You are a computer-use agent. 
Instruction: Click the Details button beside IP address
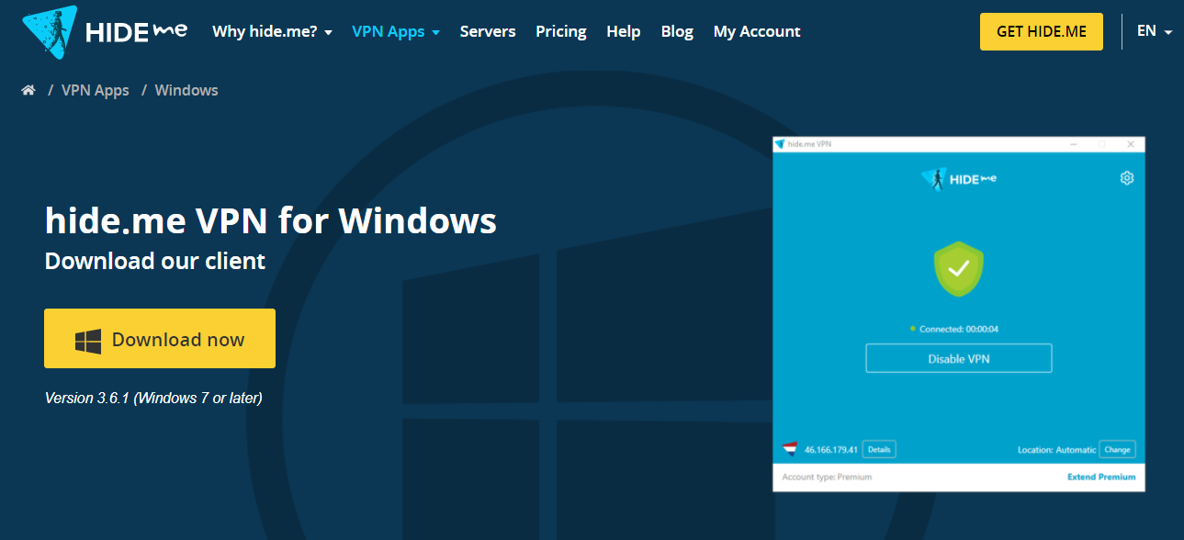[879, 449]
